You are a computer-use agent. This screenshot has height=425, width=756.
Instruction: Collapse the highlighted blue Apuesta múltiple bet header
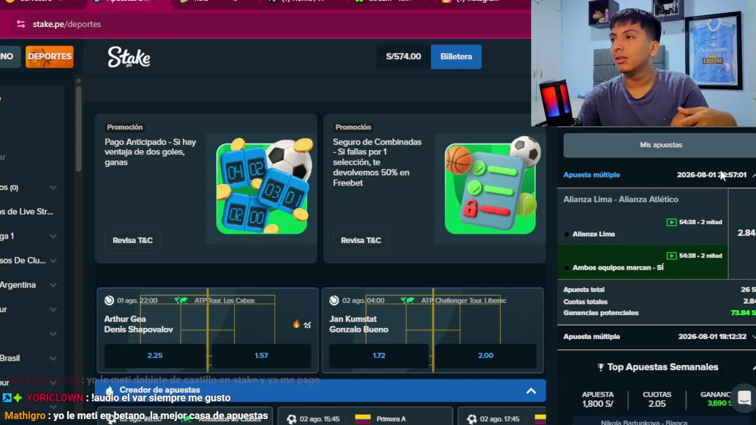(657, 175)
